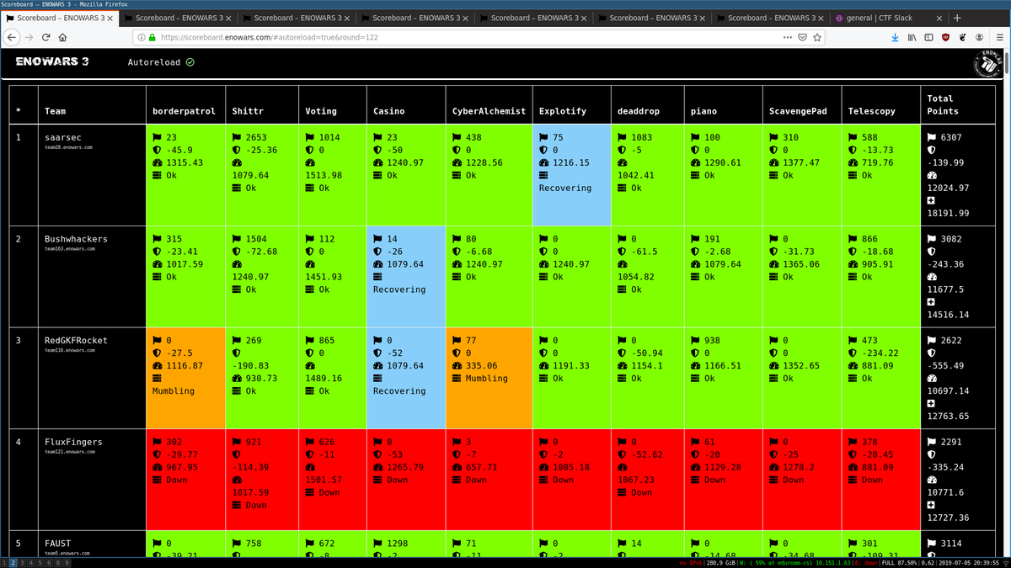Bookmark this page with the star

click(x=817, y=37)
